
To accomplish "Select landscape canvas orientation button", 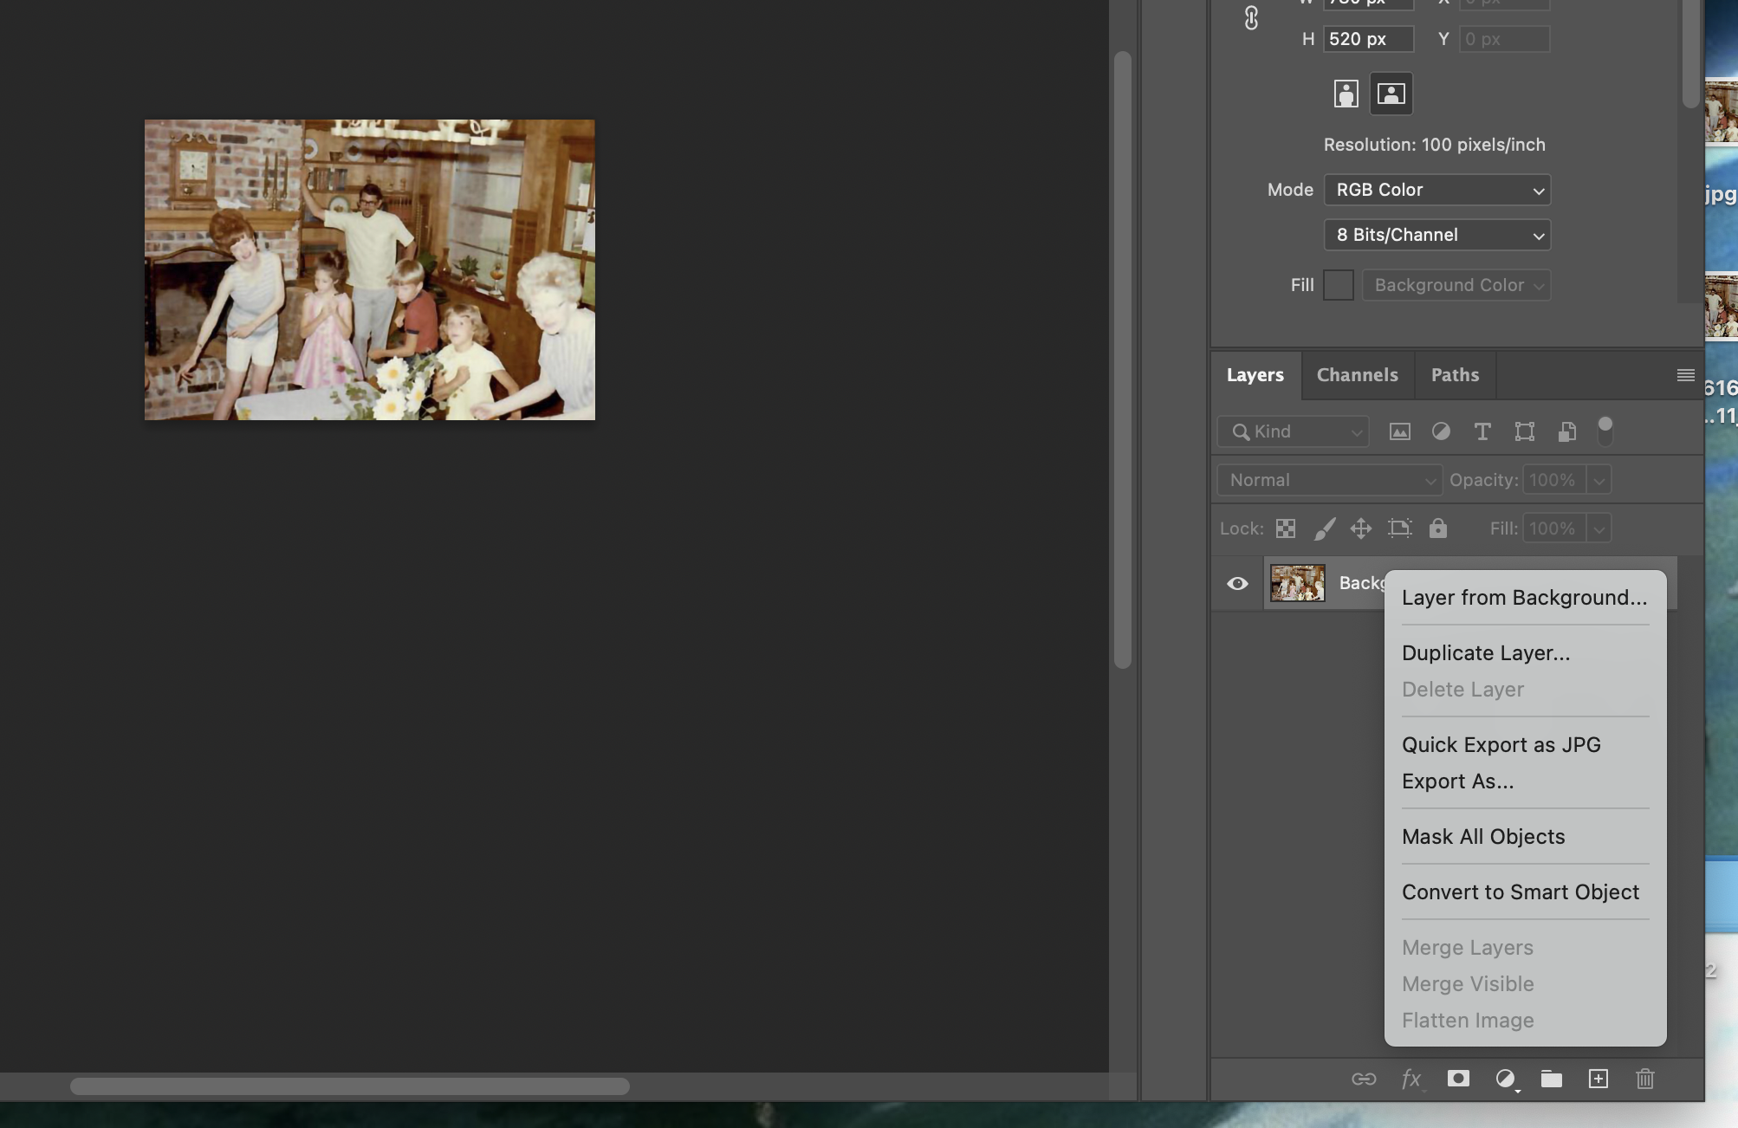I will point(1391,94).
